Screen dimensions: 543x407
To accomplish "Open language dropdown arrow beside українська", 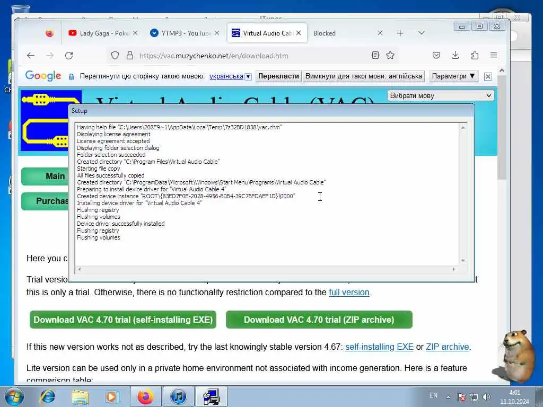I will (248, 77).
